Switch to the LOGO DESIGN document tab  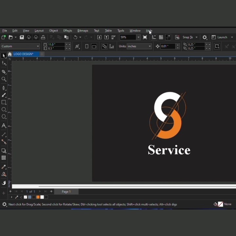26,54
